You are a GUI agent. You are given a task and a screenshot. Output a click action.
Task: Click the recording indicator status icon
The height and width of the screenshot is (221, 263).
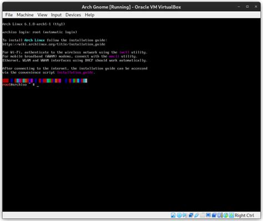[x=214, y=215]
